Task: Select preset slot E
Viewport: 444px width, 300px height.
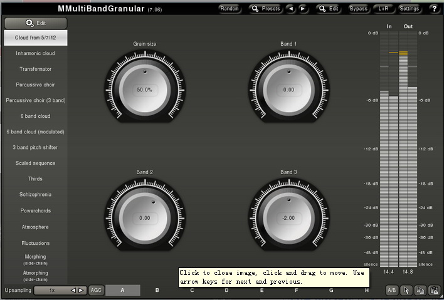Action: point(262,290)
